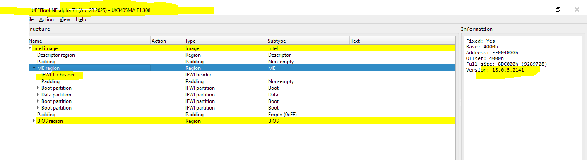Open the Action menu
Image resolution: width=587 pixels, height=160 pixels.
[x=46, y=19]
